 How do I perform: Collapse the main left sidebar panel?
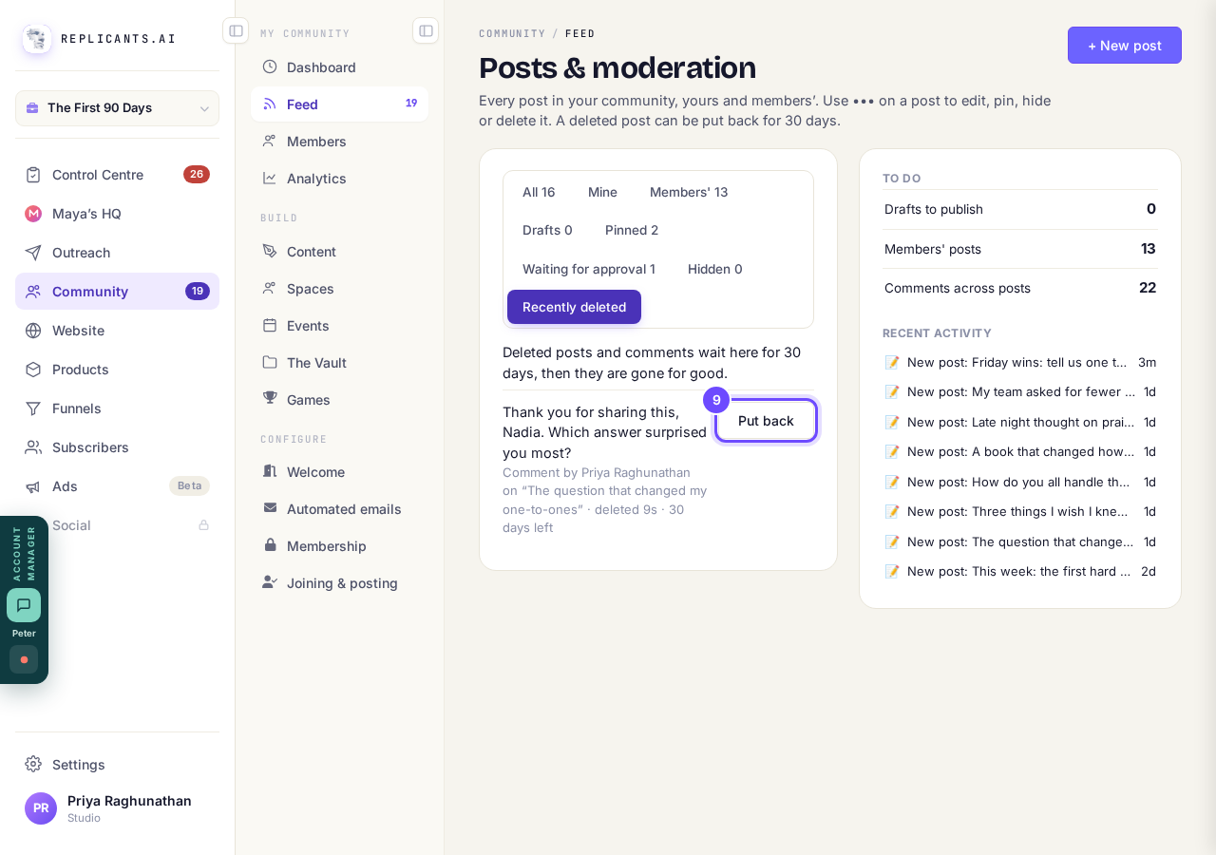(236, 30)
